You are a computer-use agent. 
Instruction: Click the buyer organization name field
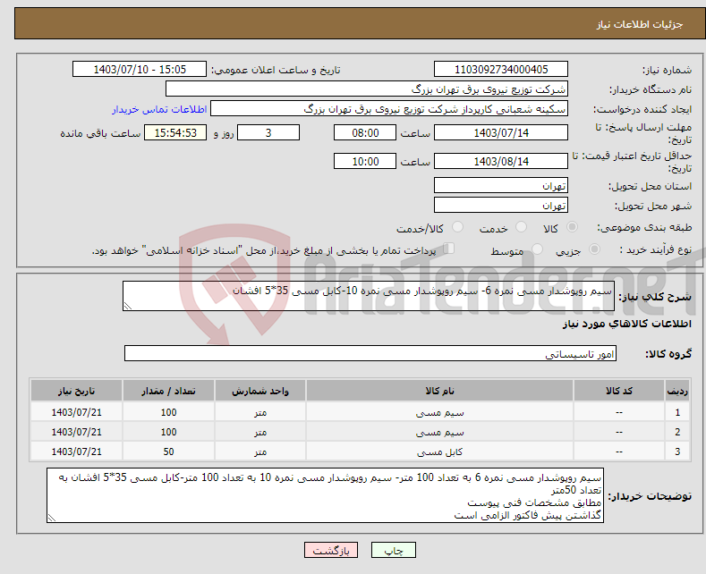tap(367, 89)
